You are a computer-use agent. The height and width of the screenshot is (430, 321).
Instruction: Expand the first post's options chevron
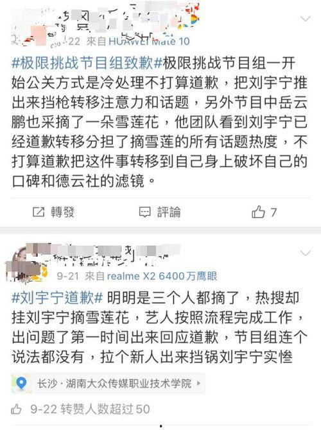[x=306, y=19]
